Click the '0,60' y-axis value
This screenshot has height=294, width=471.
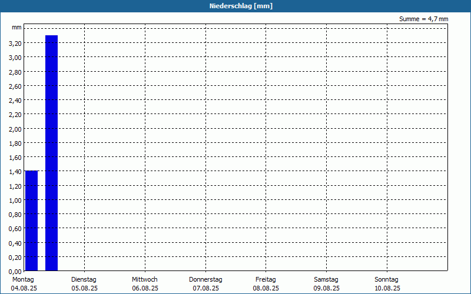[15, 229]
